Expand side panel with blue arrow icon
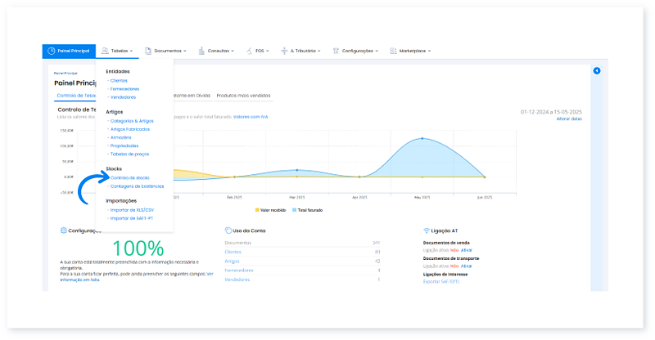This screenshot has height=340, width=655. pyautogui.click(x=597, y=71)
